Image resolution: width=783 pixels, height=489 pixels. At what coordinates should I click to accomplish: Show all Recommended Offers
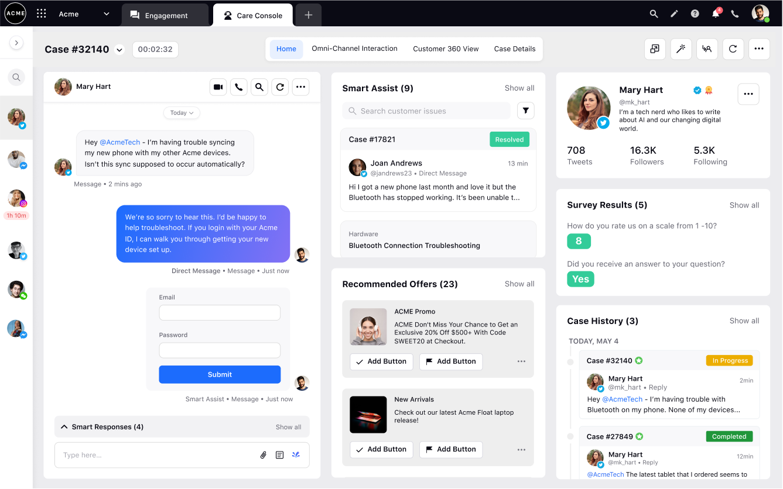point(519,284)
